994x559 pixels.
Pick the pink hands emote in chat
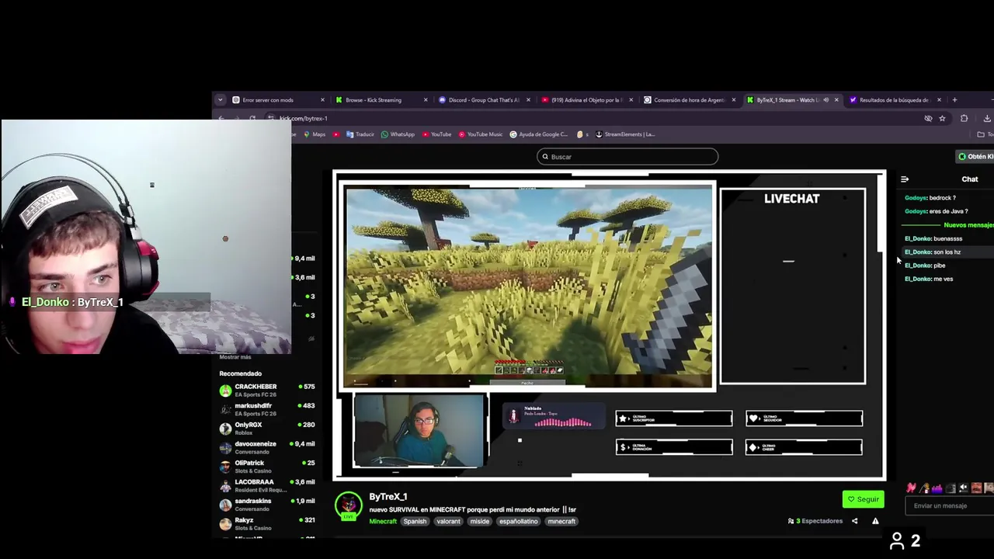click(x=912, y=488)
